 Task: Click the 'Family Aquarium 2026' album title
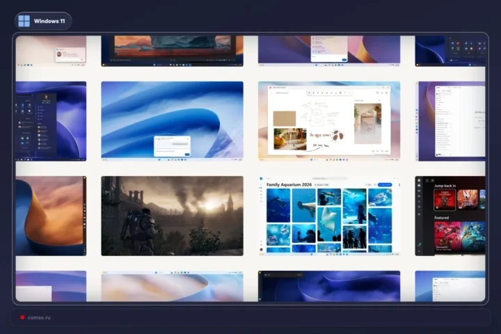[x=289, y=184]
